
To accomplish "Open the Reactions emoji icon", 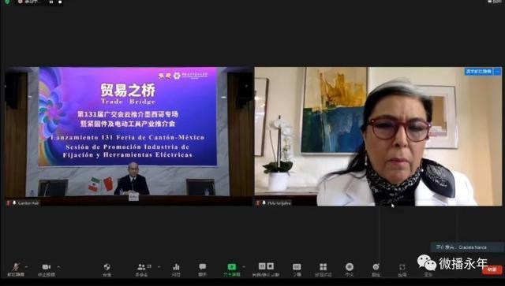I will pyautogui.click(x=376, y=269).
